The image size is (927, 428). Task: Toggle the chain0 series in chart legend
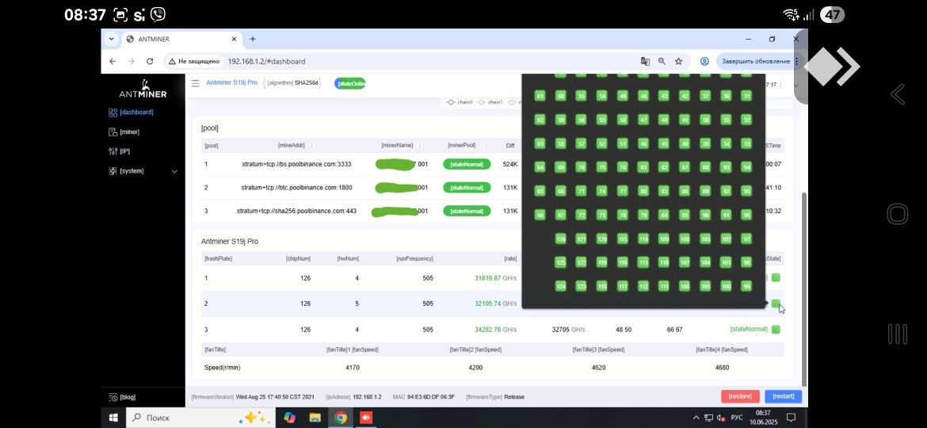(460, 102)
